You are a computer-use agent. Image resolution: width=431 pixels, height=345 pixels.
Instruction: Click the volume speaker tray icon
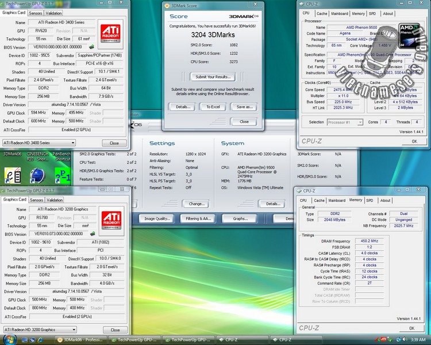tap(405, 340)
